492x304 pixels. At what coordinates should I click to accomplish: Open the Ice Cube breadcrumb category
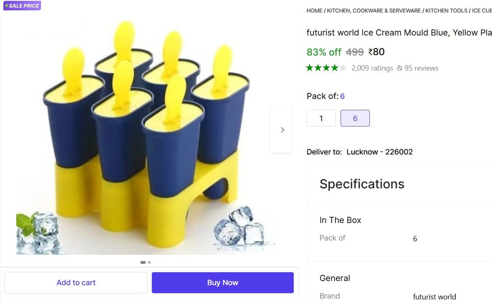482,11
